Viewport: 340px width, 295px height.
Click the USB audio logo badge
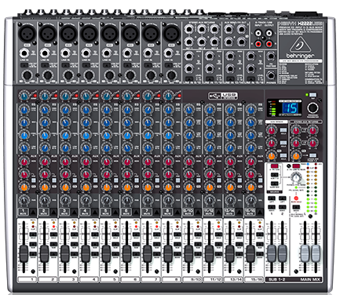tap(223, 96)
